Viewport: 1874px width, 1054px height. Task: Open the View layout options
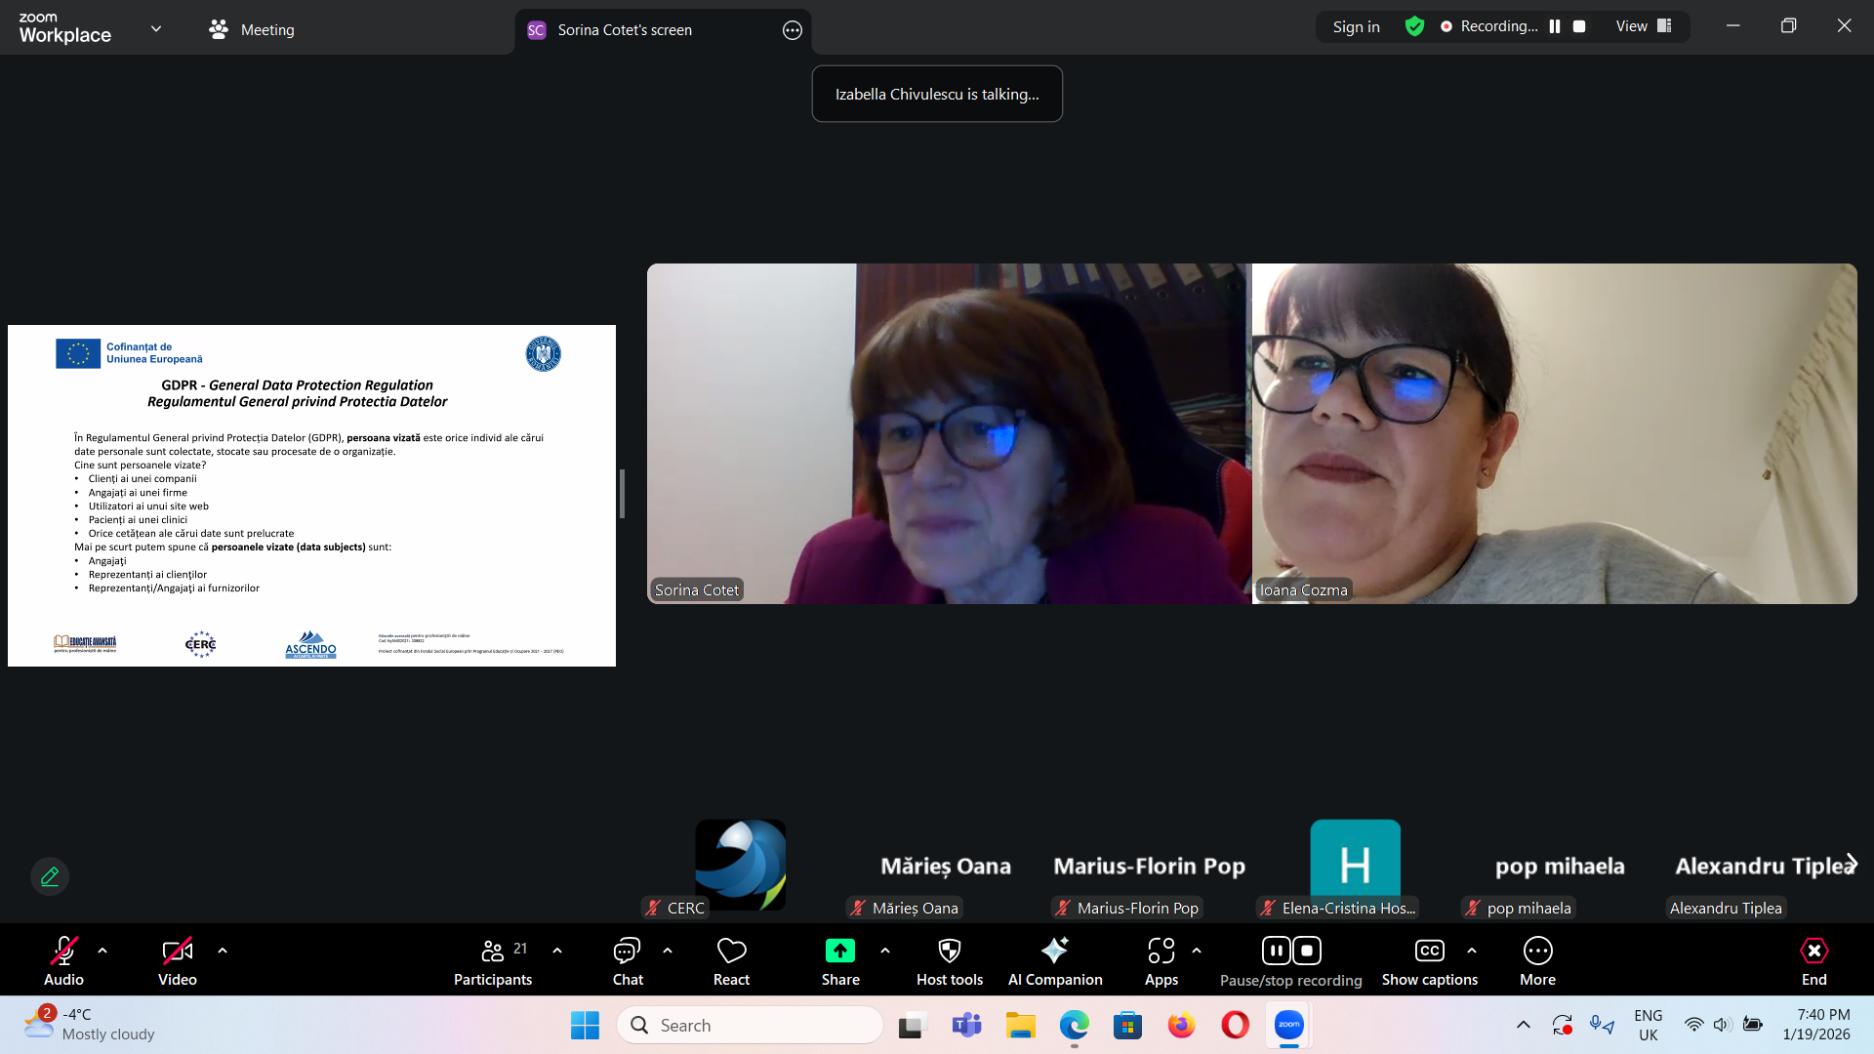point(1643,26)
